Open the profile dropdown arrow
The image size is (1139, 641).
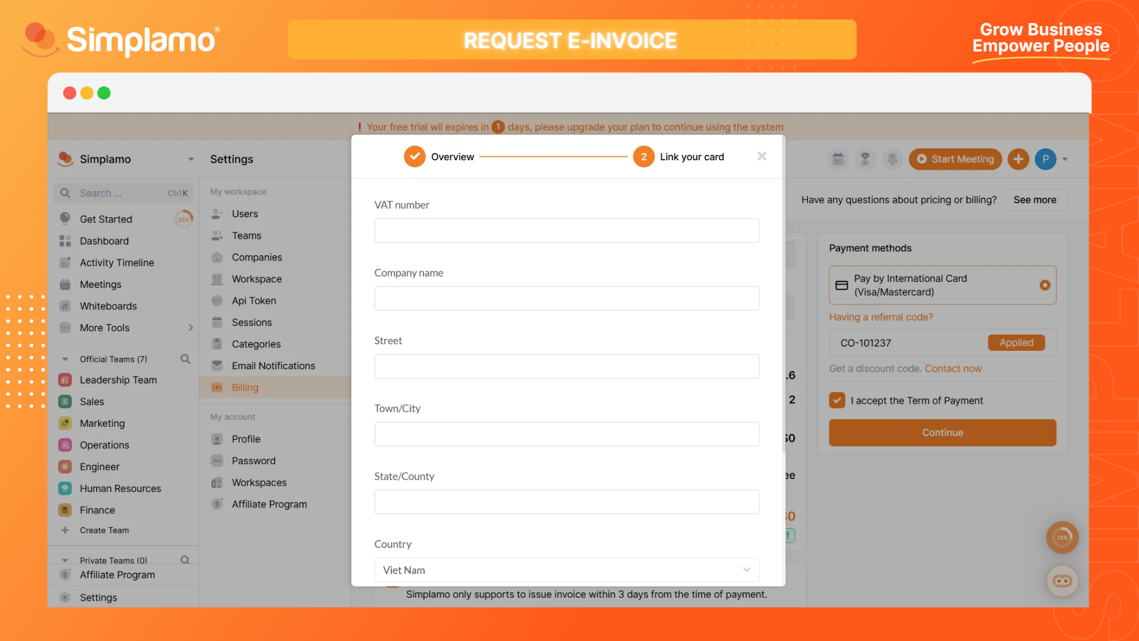click(x=1065, y=159)
